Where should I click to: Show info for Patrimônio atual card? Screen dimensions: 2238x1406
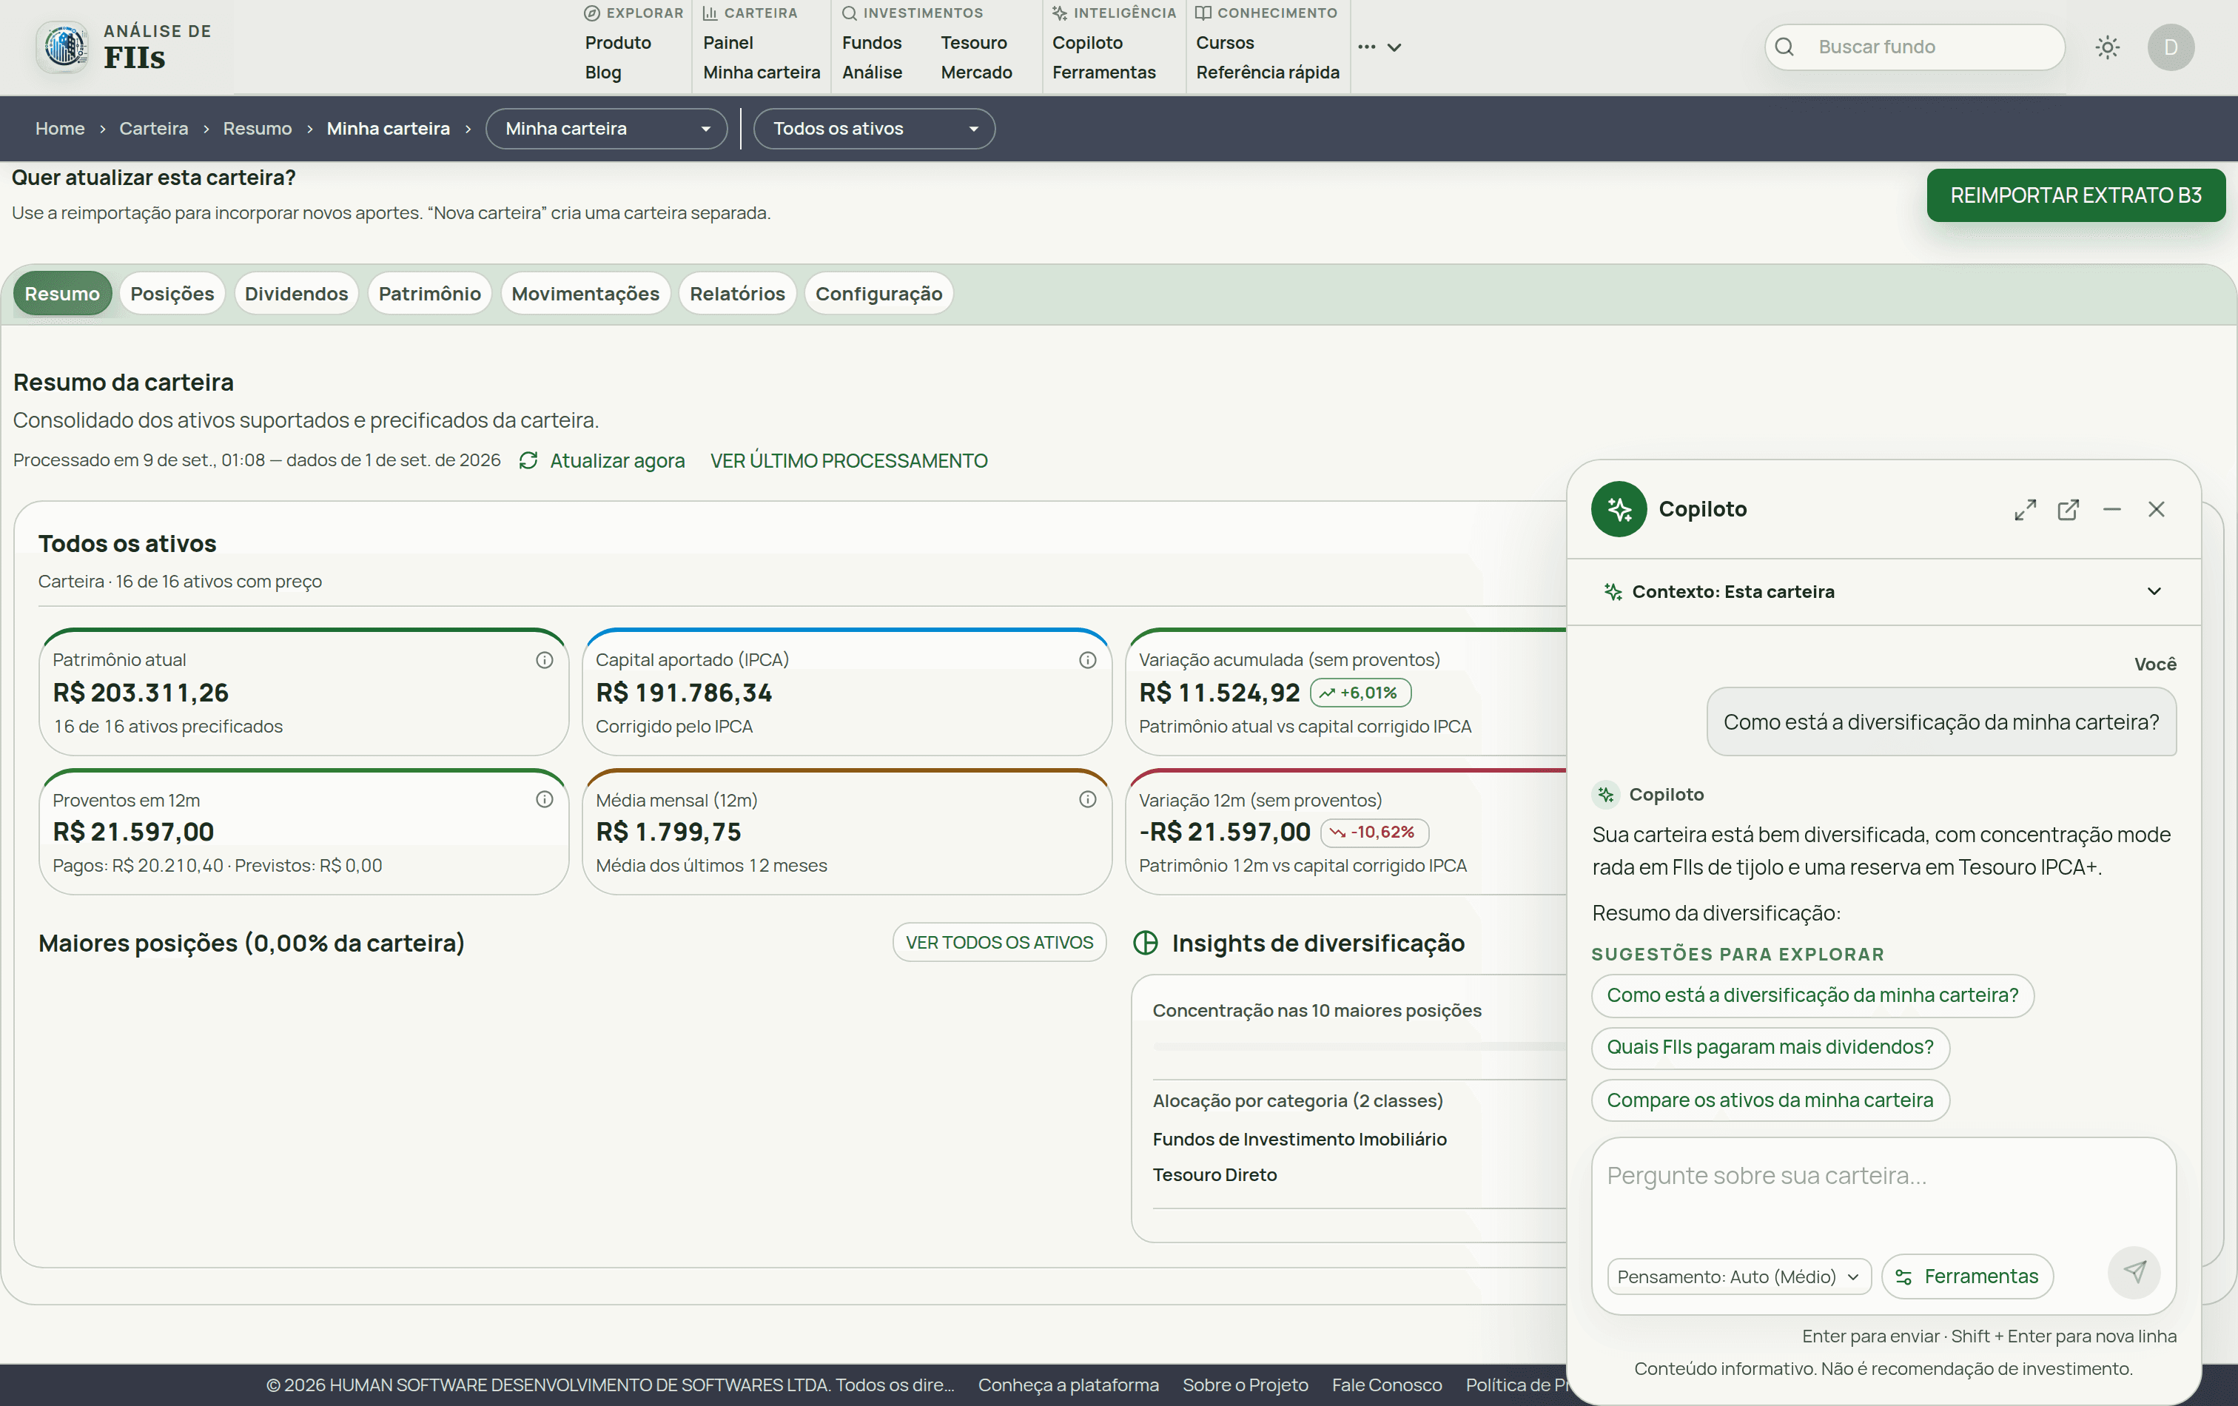(x=545, y=660)
